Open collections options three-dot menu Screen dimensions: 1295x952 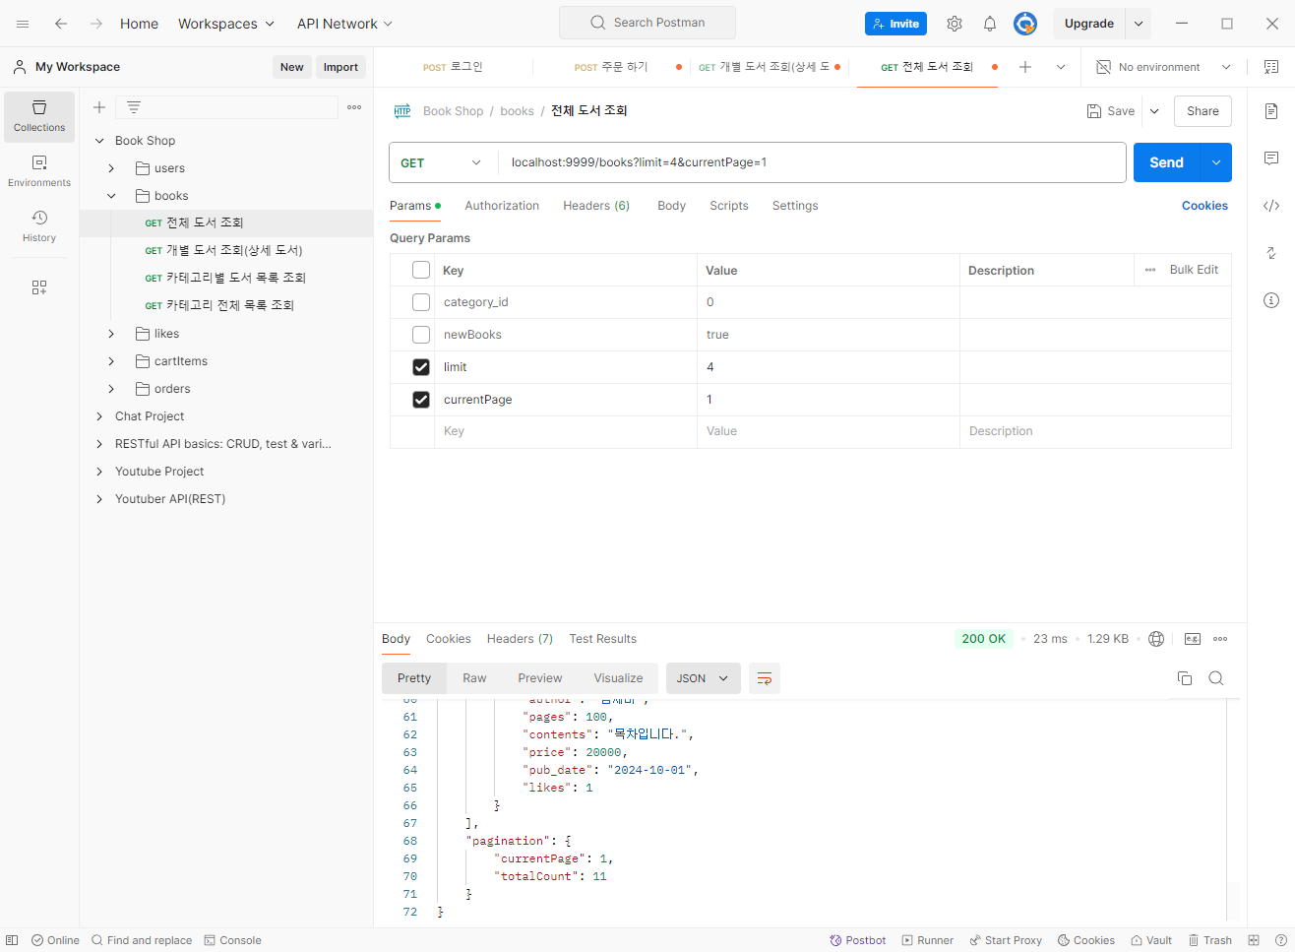click(x=354, y=107)
